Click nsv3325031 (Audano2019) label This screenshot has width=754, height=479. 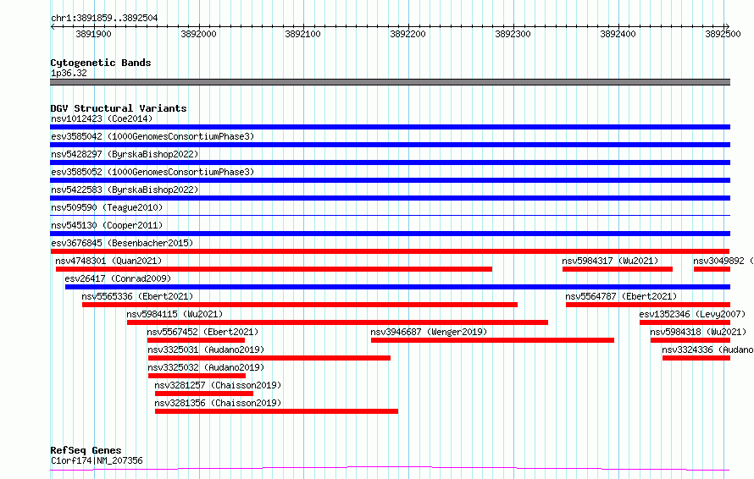tap(206, 350)
